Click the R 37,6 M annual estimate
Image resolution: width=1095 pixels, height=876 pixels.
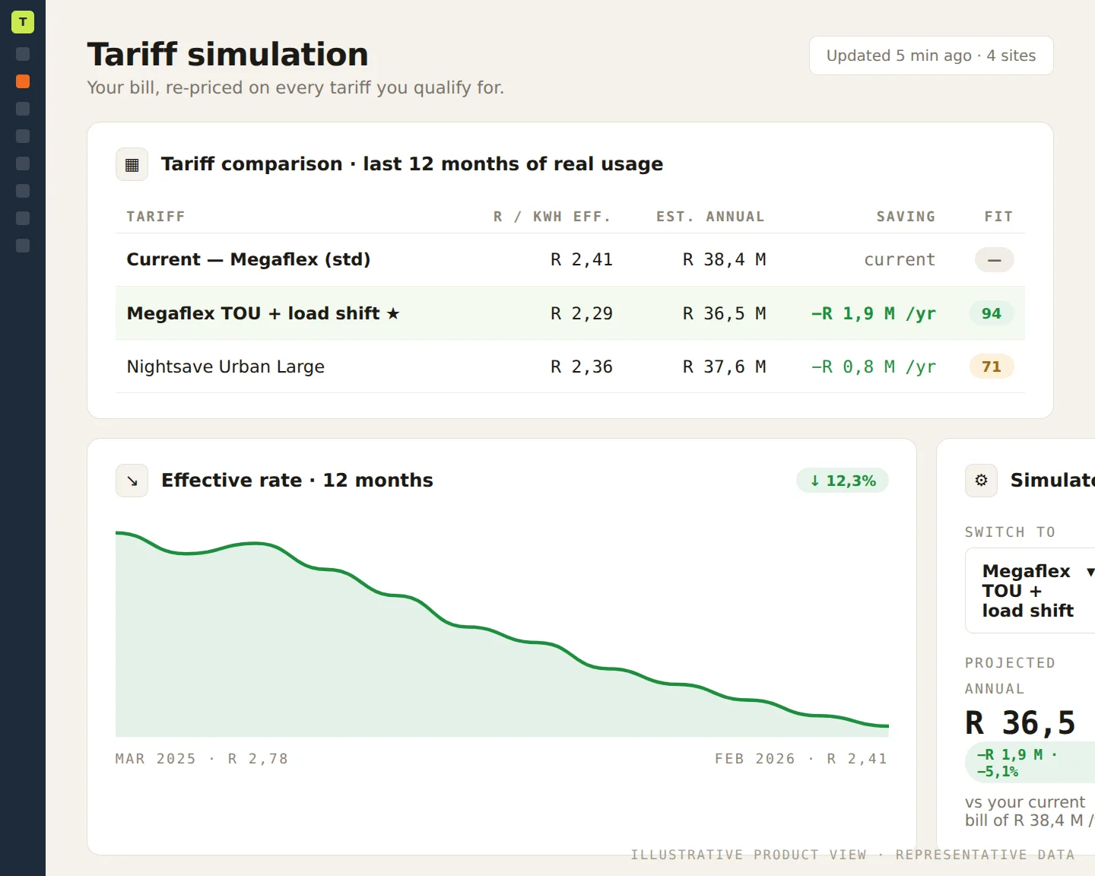(x=724, y=367)
